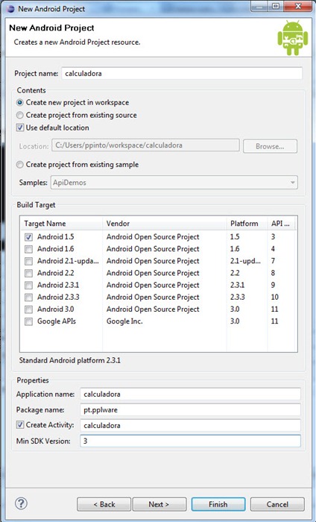Click API level cell '10'
This screenshot has height=522, width=316.
[275, 297]
